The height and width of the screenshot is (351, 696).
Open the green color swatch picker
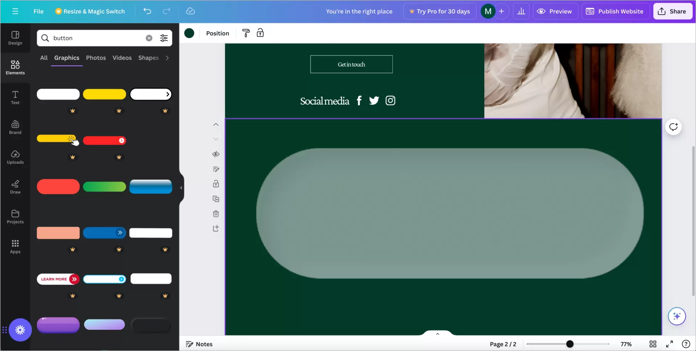(x=189, y=33)
